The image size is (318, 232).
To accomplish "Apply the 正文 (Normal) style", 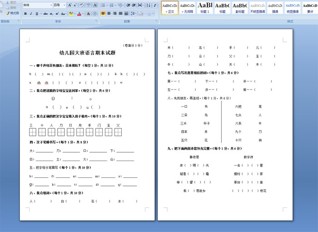I will coord(170,8).
